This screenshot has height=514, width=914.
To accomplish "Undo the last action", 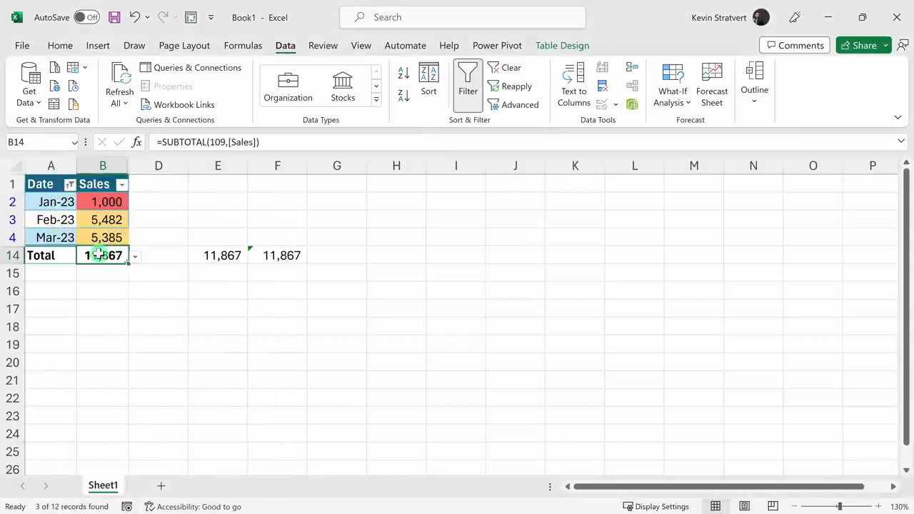I will click(x=134, y=17).
